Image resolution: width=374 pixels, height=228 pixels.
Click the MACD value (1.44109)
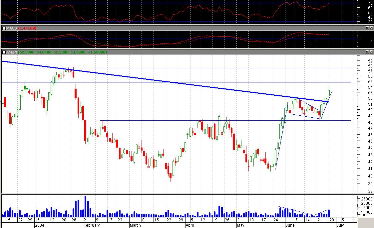coord(27,28)
